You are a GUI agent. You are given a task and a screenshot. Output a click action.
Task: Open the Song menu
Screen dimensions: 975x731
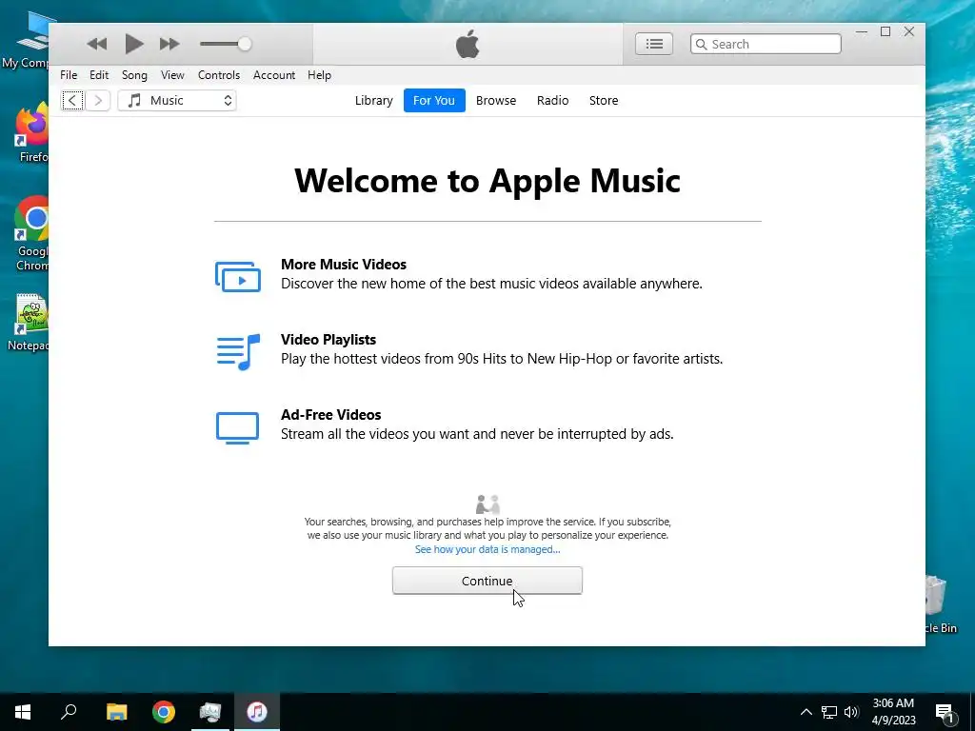tap(134, 75)
